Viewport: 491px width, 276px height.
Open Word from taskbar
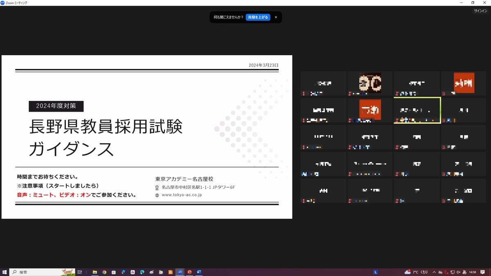pyautogui.click(x=199, y=272)
